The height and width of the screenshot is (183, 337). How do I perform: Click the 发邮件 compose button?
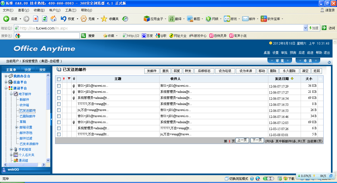pos(152,71)
